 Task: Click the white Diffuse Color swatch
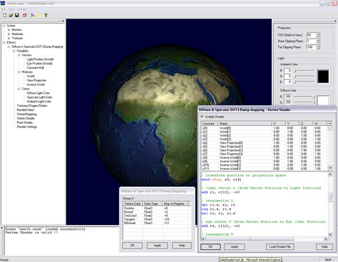pos(323,100)
